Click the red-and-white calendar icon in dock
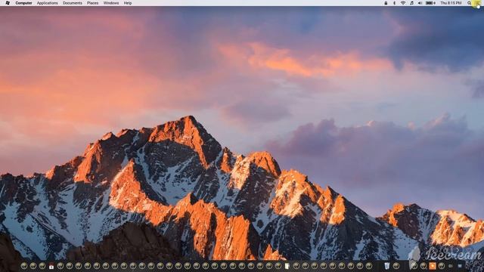 [51, 266]
